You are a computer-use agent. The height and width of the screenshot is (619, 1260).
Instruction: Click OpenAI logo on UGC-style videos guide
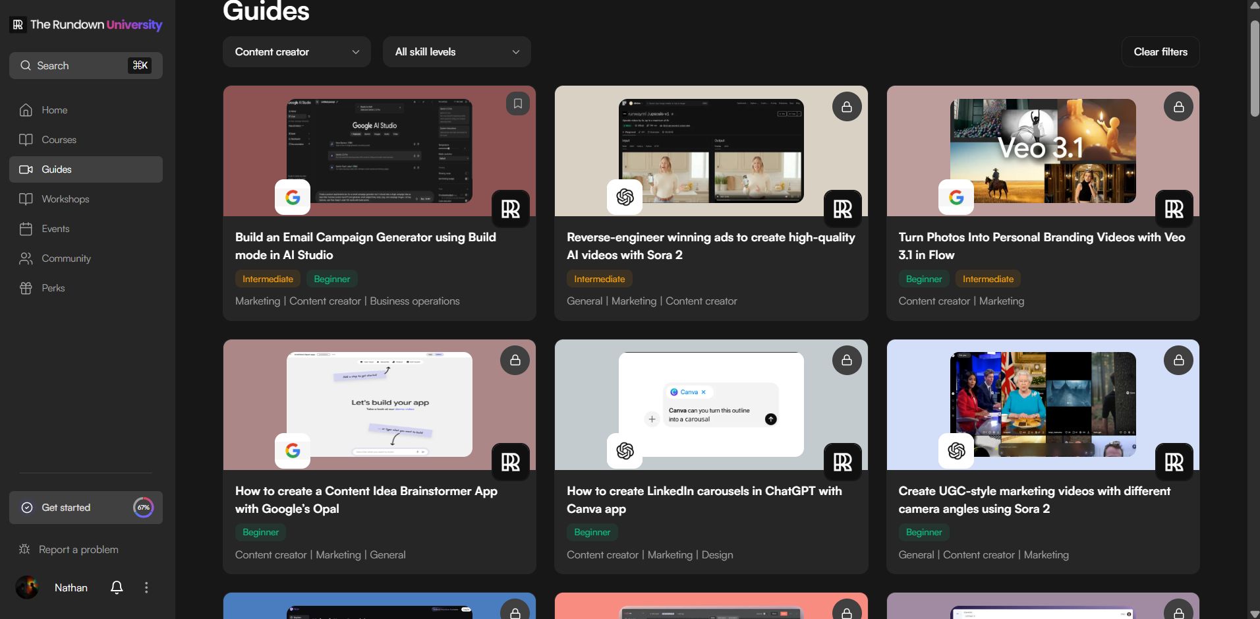[956, 450]
